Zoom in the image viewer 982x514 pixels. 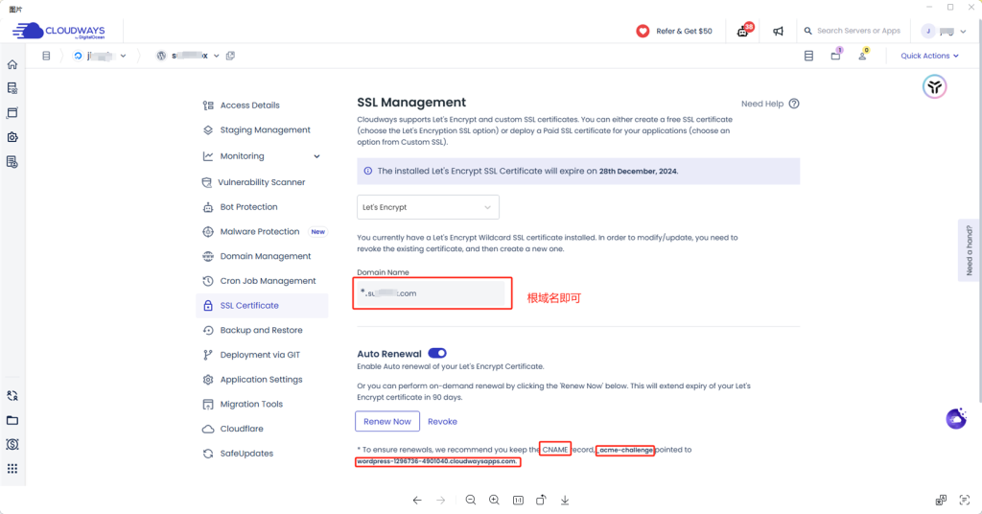coord(494,500)
